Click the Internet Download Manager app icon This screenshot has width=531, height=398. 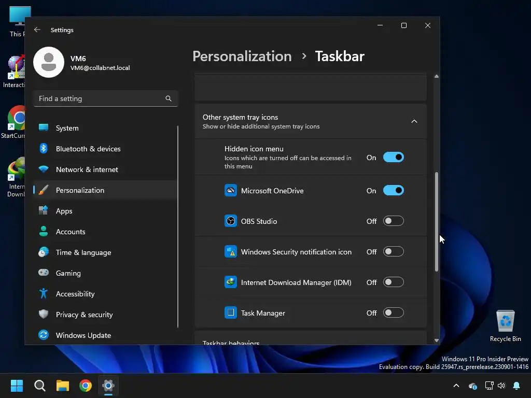[231, 282]
